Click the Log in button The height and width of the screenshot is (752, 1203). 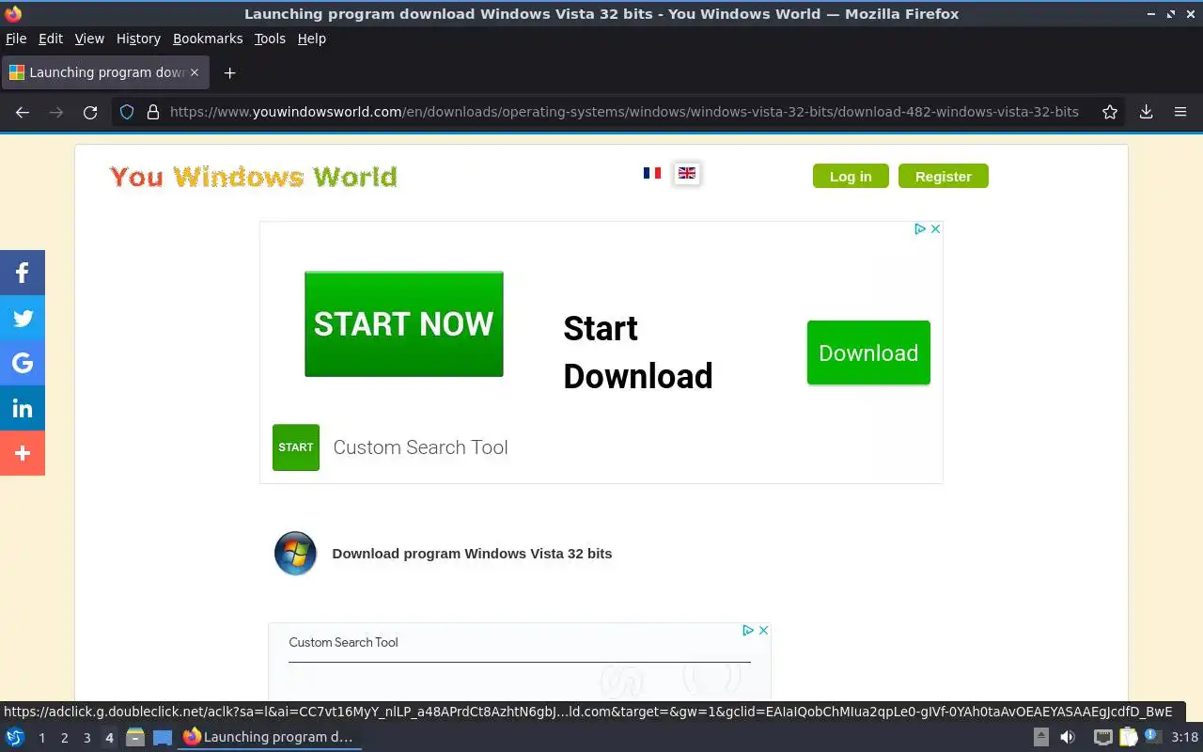(851, 176)
